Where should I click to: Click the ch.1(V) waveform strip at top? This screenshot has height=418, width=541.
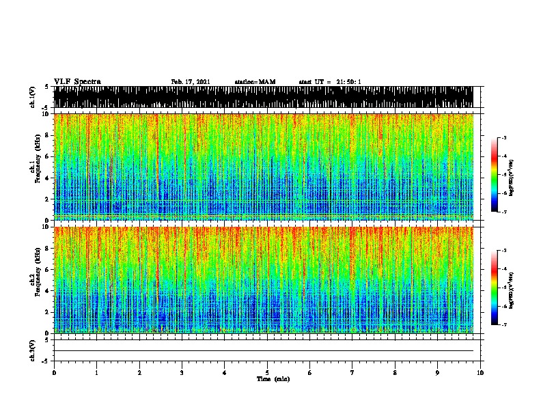[x=264, y=97]
